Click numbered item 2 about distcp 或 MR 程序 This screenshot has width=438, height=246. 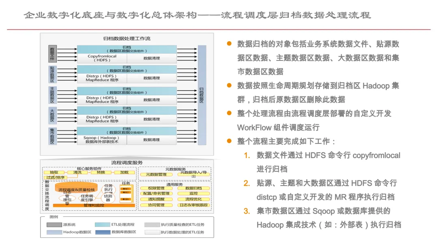click(327, 190)
